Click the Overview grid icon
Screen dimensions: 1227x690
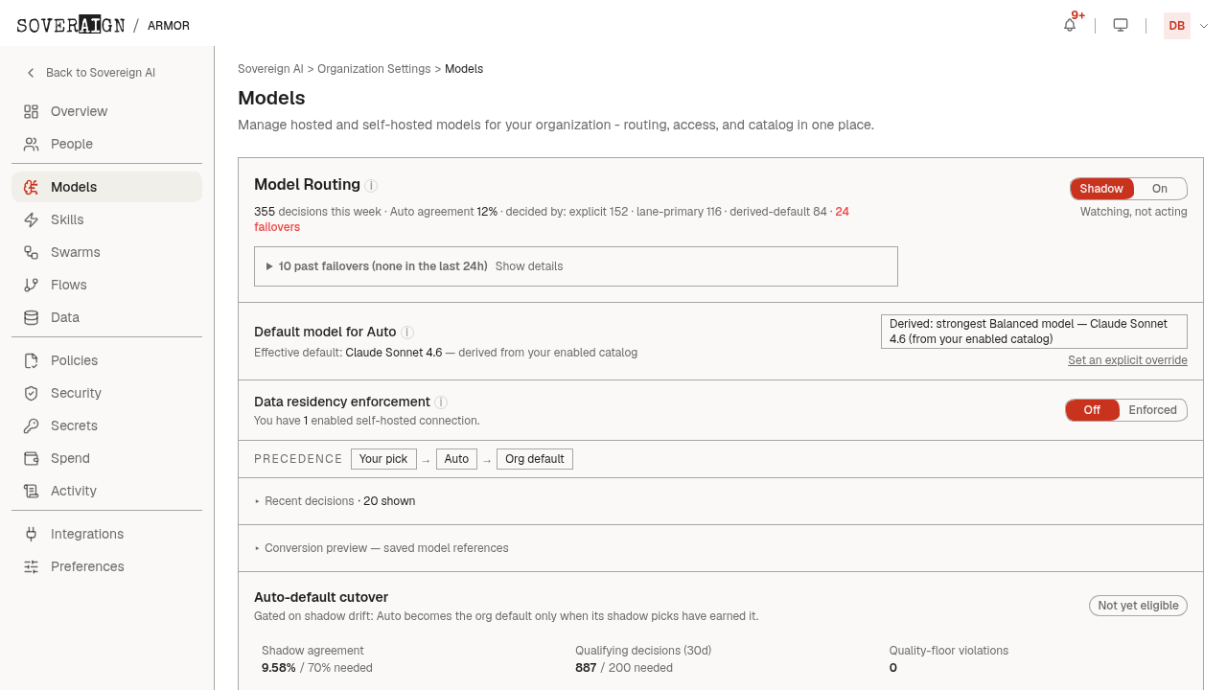coord(32,111)
